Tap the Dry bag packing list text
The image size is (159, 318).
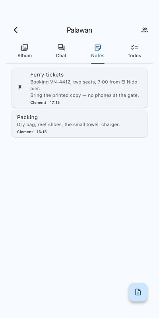point(68,124)
